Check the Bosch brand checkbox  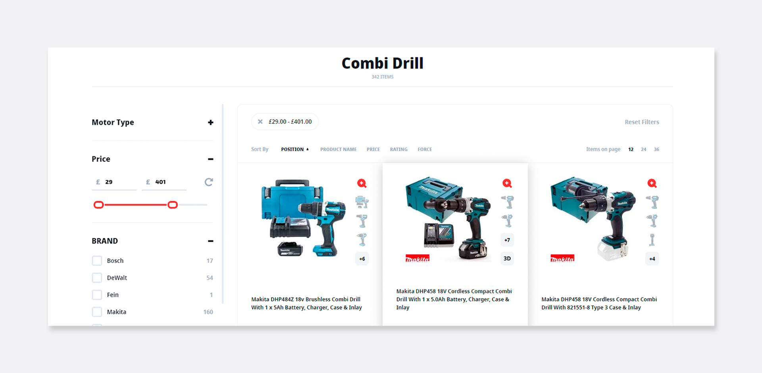click(x=97, y=261)
